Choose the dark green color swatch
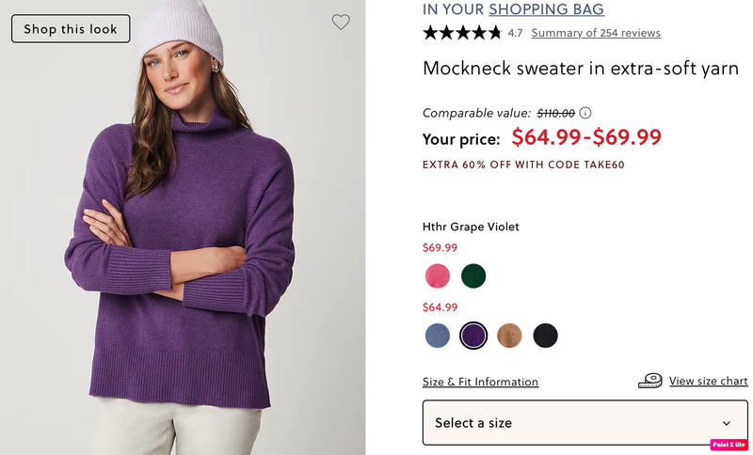753x455 pixels. [x=473, y=275]
